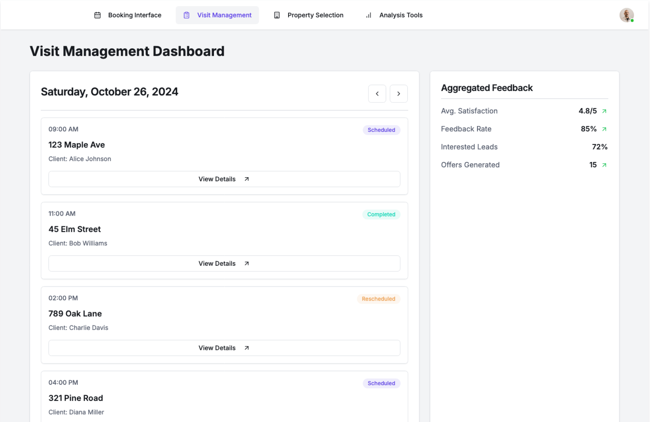Click the trend arrow next to Feedback Rate

pos(604,129)
